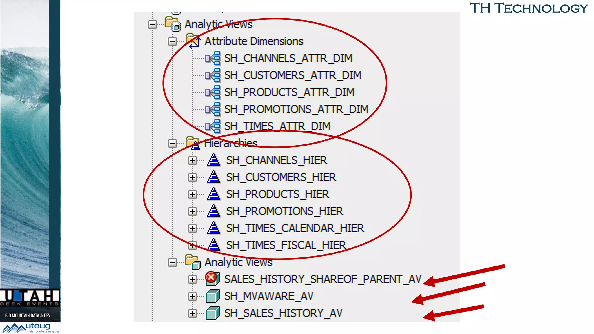
Task: Select the SH_TIMES_FISCAL_HIER hierarchy
Action: pyautogui.click(x=286, y=245)
